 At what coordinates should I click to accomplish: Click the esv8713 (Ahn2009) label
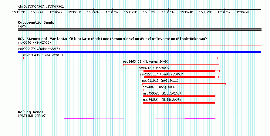click(x=154, y=68)
